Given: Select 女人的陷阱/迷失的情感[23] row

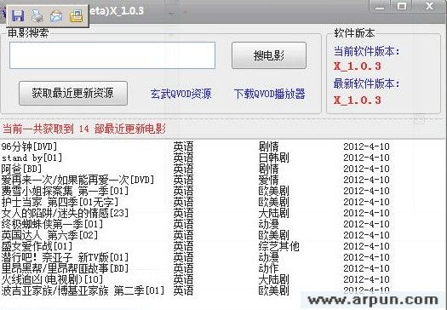Looking at the screenshot, I should pos(195,213).
